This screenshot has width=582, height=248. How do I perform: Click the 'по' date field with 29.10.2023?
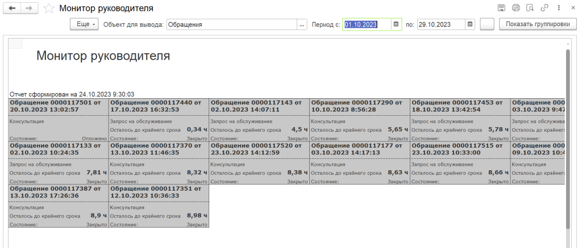pyautogui.click(x=441, y=24)
